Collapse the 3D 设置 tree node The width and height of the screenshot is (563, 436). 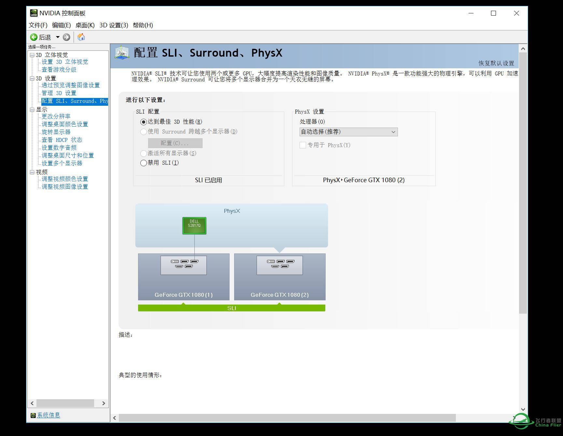32,78
